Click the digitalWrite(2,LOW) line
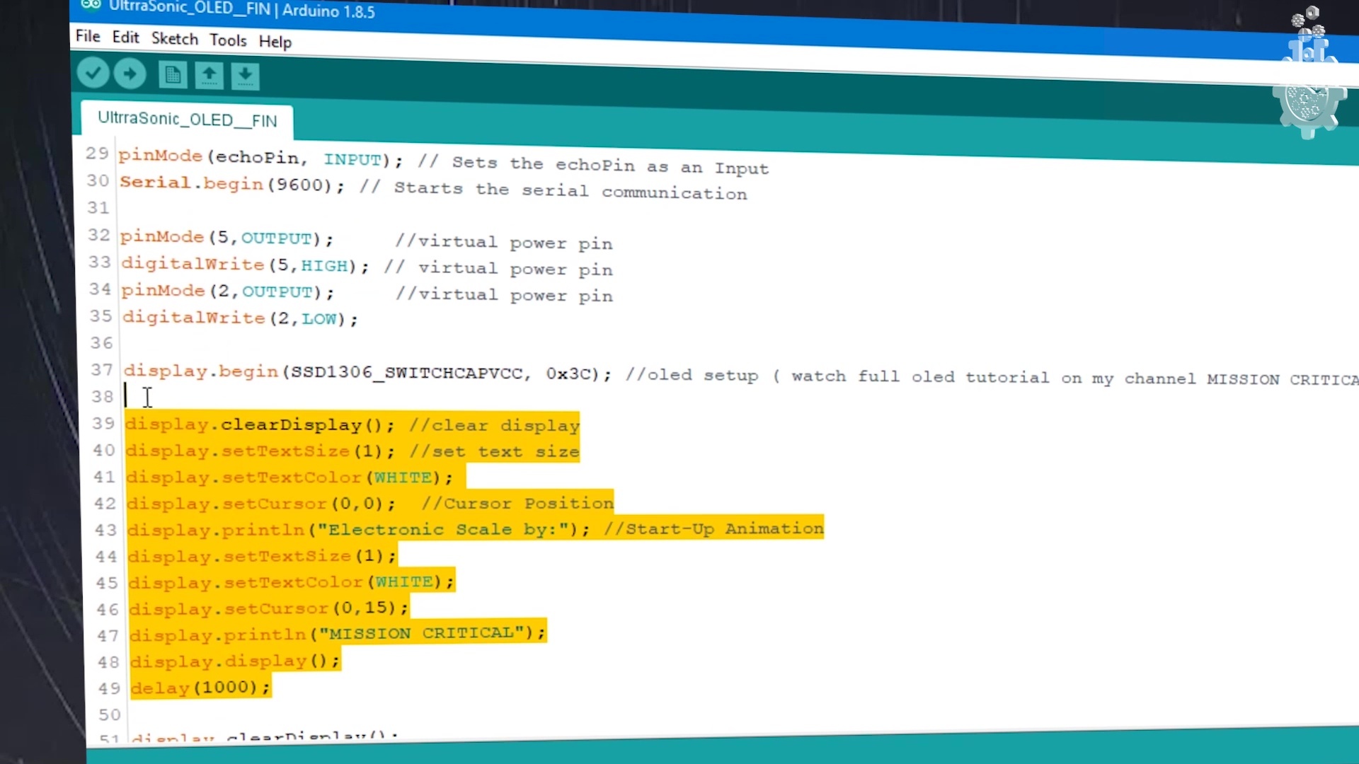The image size is (1359, 764). 241,318
